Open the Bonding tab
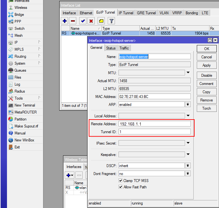The height and width of the screenshot is (208, 219). point(192,13)
